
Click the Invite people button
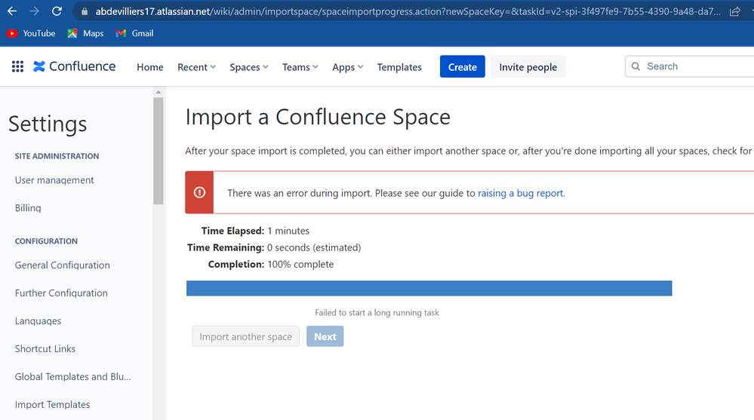click(528, 67)
